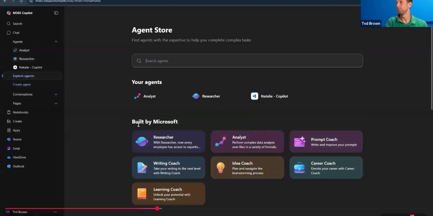The height and width of the screenshot is (216, 433).
Task: Click the browser Back arrow
Action: coord(5,1)
